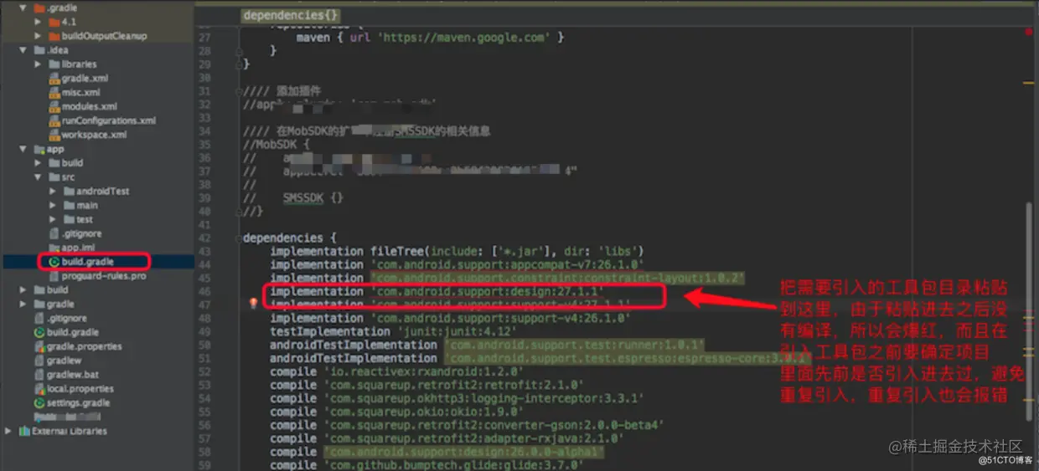Select the build folder under app

coord(72,163)
